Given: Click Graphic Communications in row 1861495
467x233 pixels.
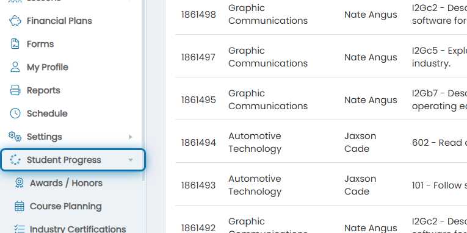Looking at the screenshot, I should click(268, 99).
